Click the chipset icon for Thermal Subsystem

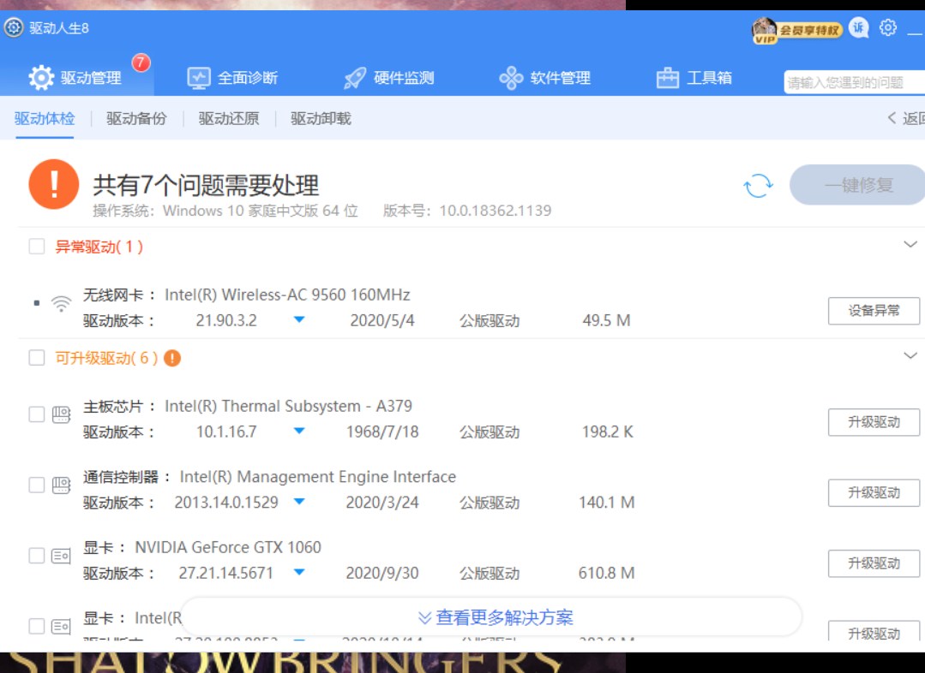pos(62,415)
